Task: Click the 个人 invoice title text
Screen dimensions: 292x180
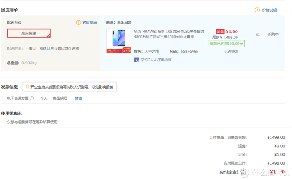Action: point(44,98)
